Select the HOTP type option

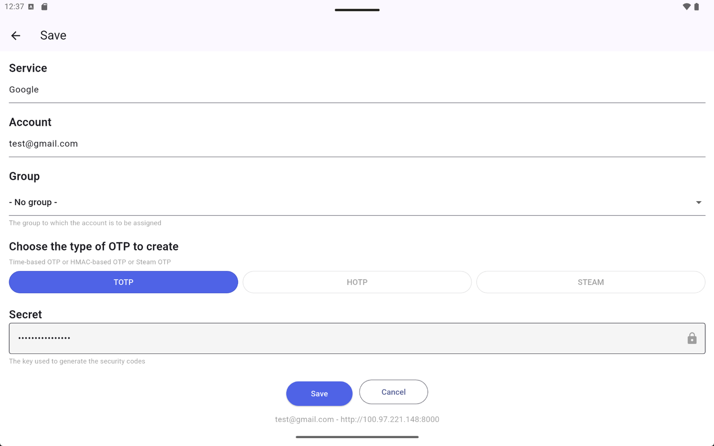(x=357, y=282)
